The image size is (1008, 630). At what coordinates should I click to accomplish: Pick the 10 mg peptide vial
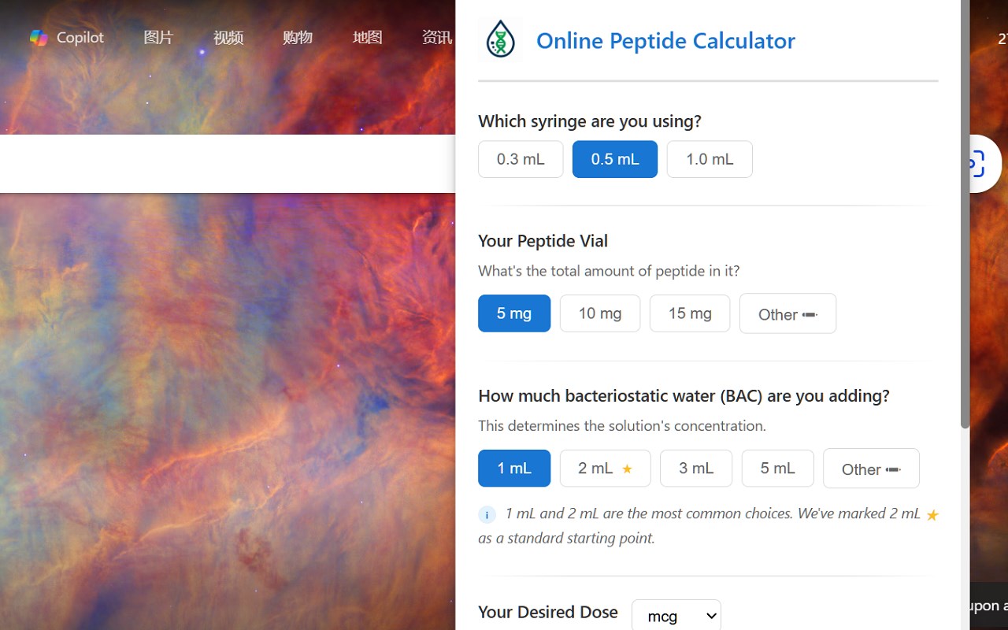[600, 313]
